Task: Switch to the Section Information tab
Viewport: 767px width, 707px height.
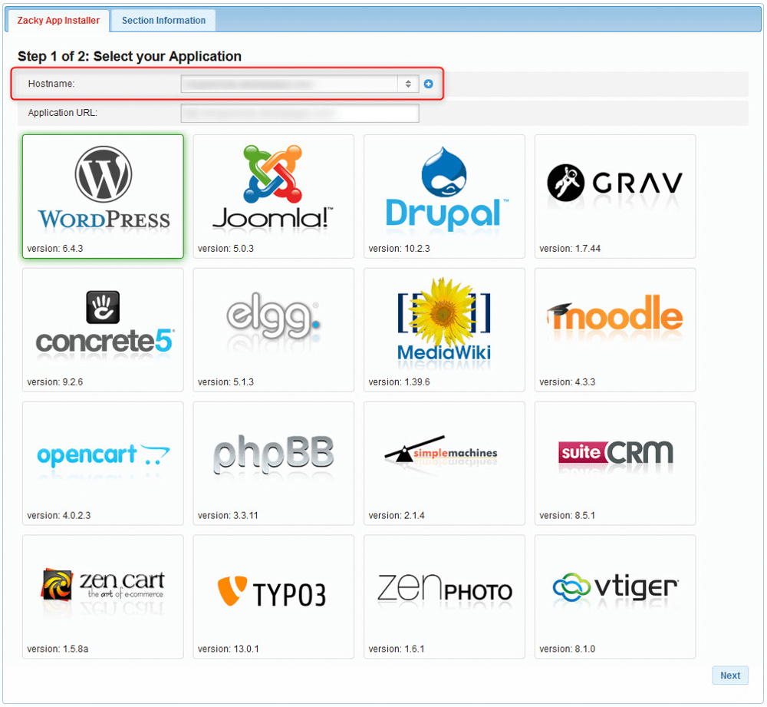Action: pyautogui.click(x=162, y=21)
